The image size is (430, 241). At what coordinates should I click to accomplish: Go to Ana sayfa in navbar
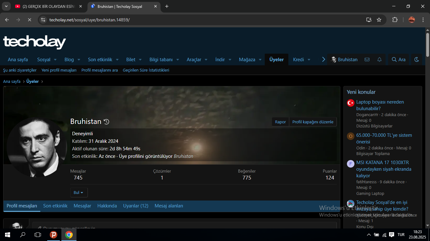pyautogui.click(x=18, y=60)
